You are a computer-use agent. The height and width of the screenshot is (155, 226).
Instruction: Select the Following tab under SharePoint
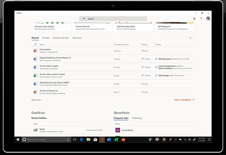click(137, 118)
